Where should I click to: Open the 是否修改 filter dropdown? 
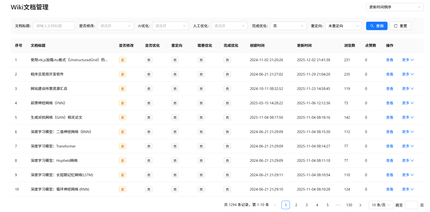115,26
